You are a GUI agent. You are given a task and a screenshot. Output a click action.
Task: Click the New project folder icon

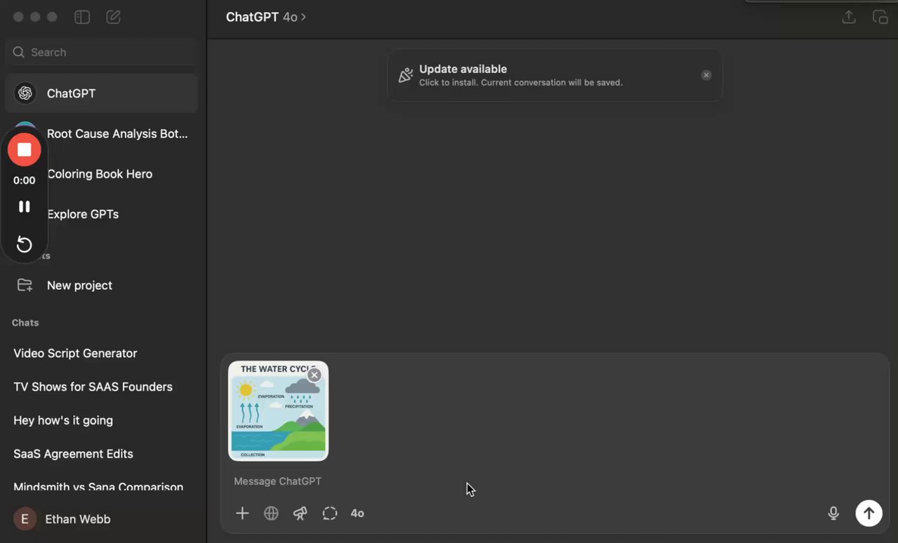(x=25, y=285)
